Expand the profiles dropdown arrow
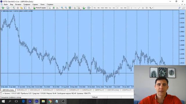This screenshot has width=186, height=104. [x=10, y=8]
